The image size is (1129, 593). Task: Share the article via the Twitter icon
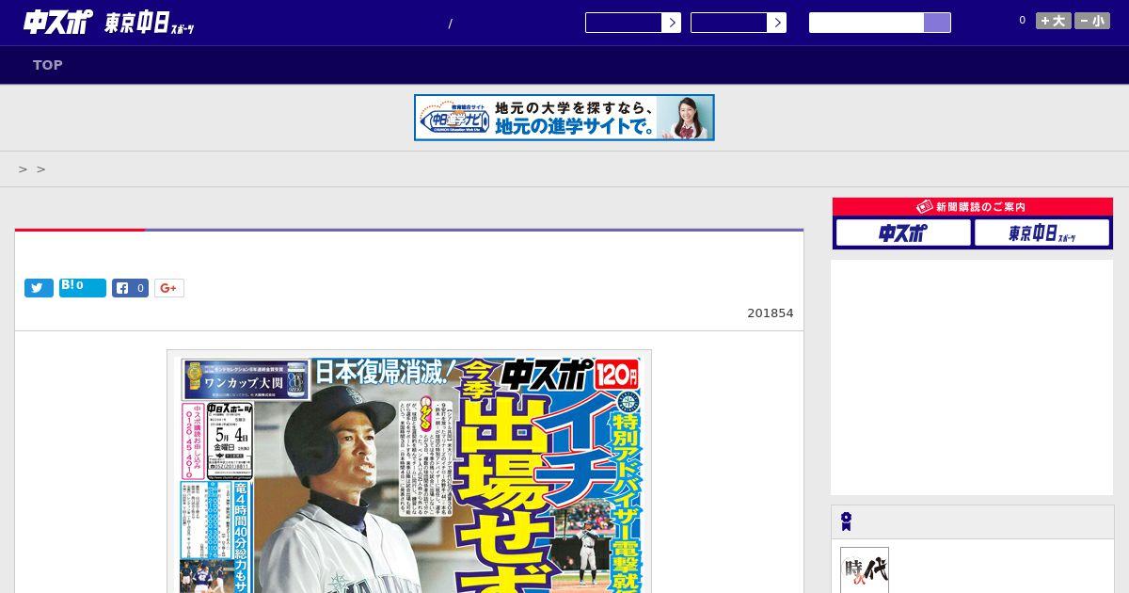(x=39, y=288)
